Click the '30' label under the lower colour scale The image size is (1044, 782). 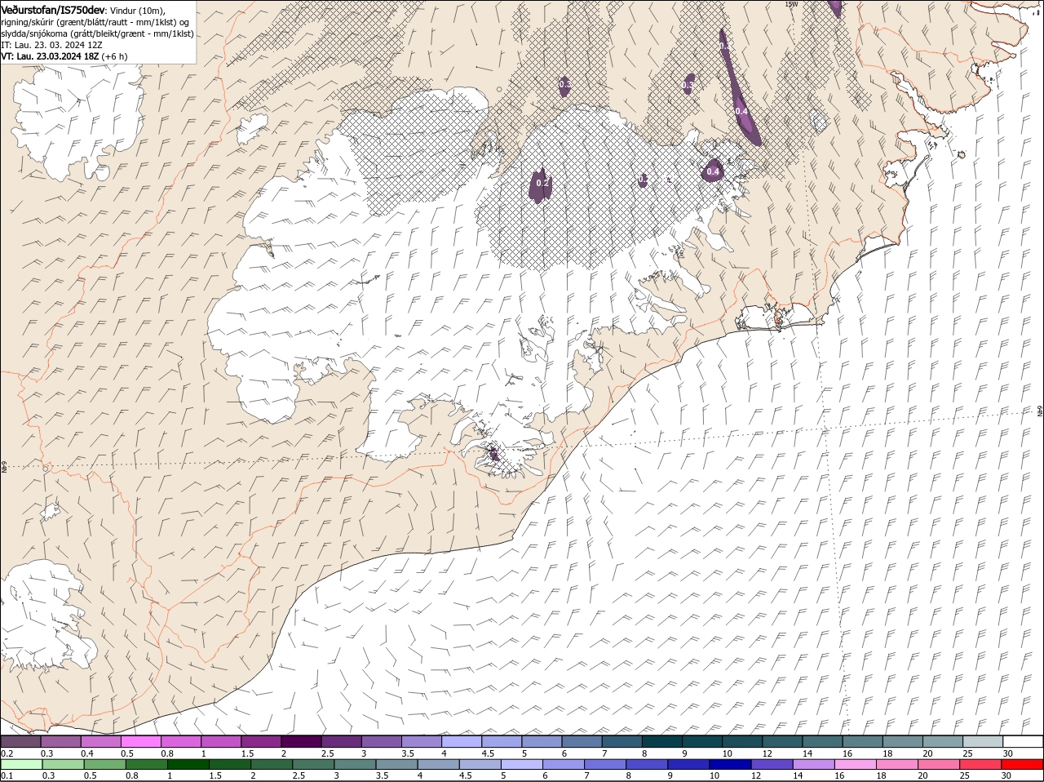coord(1006,775)
